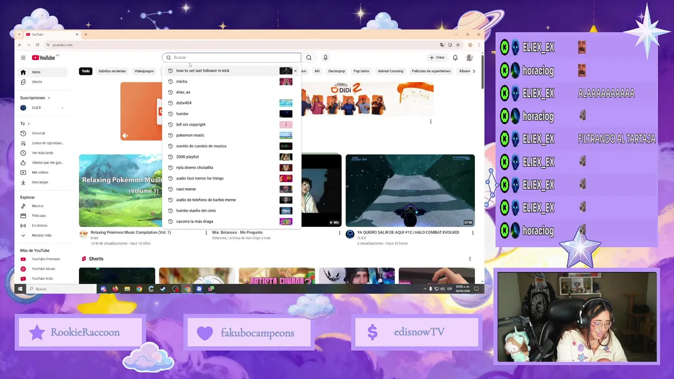Open the notifications bell
The width and height of the screenshot is (674, 379).
tap(455, 57)
